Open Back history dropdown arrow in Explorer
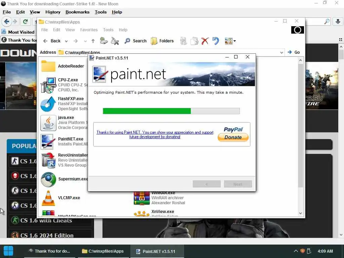The width and height of the screenshot is (344, 258). [66, 41]
